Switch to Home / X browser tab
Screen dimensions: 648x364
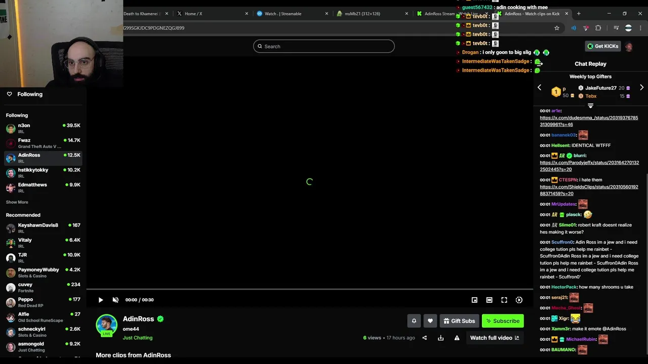tap(213, 14)
